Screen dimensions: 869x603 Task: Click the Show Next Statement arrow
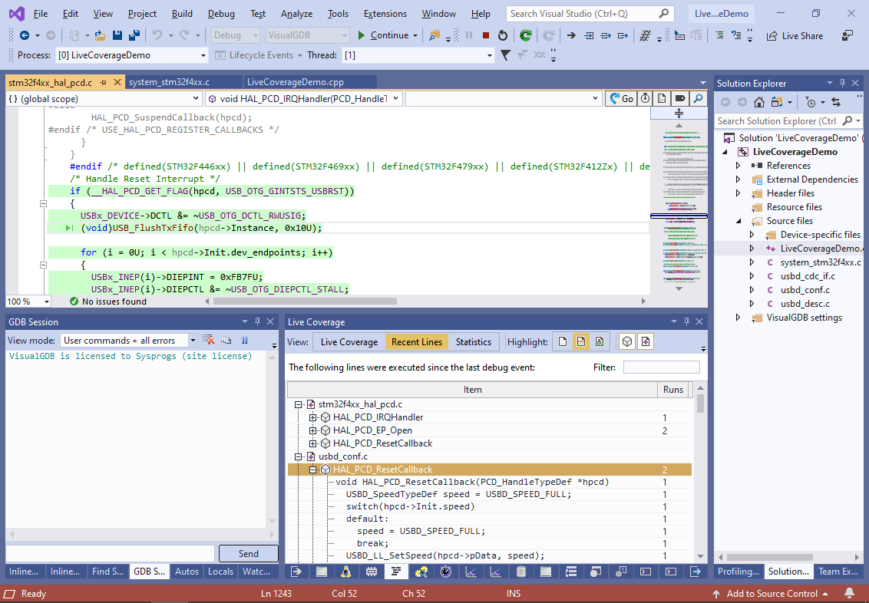pos(571,35)
